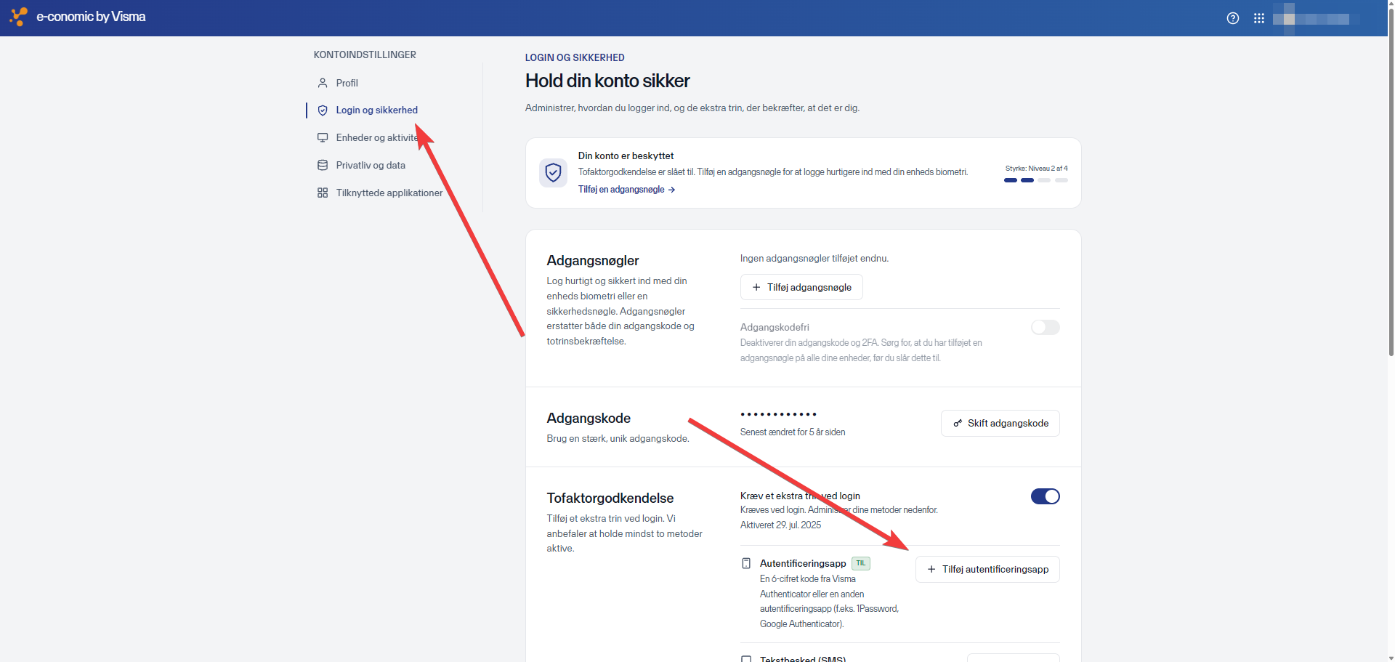Follow the 'Tilføj en adgangsnøgle' arrow link
Viewport: 1395px width, 662px height.
coord(626,190)
